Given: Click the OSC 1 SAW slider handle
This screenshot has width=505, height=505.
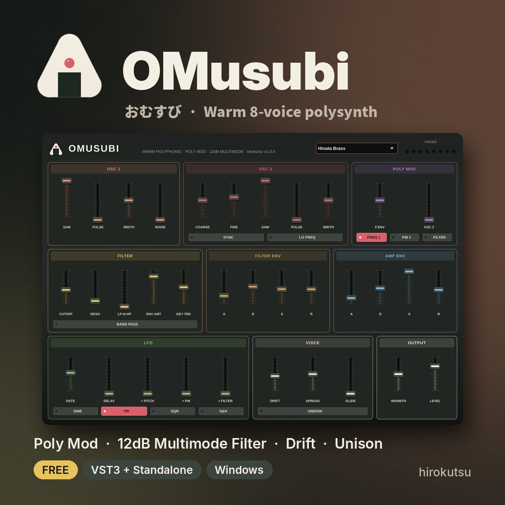Looking at the screenshot, I should click(x=67, y=180).
